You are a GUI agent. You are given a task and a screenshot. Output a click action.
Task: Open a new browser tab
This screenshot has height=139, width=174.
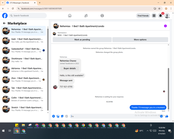pyautogui.click(x=40, y=3)
